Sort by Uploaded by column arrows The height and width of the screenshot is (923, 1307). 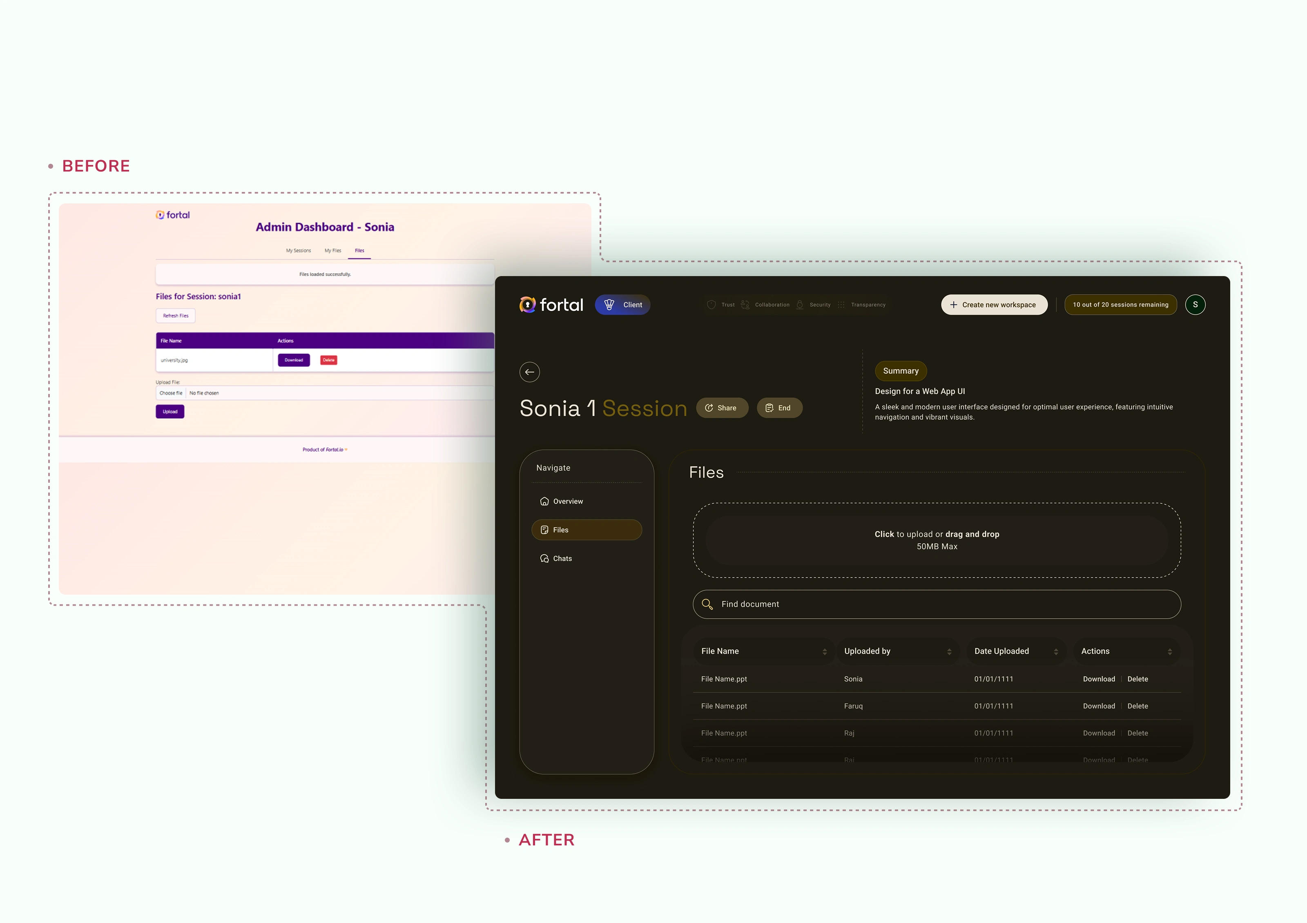(x=949, y=651)
